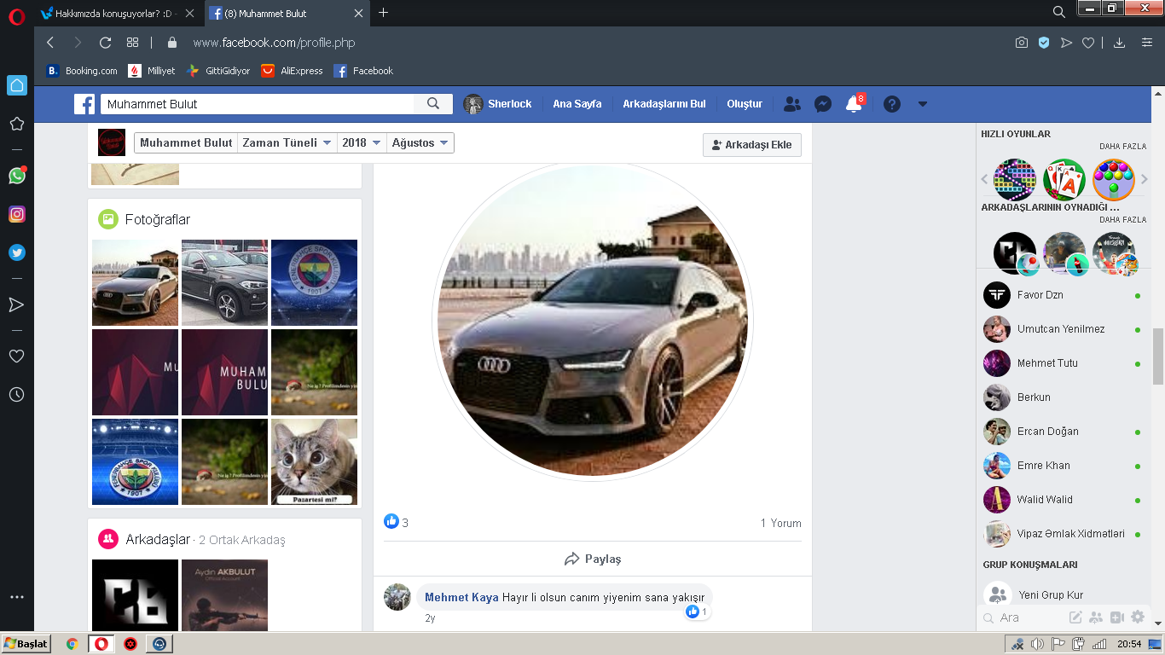This screenshot has height=655, width=1165.
Task: Click the browser address bar URL
Action: point(274,43)
